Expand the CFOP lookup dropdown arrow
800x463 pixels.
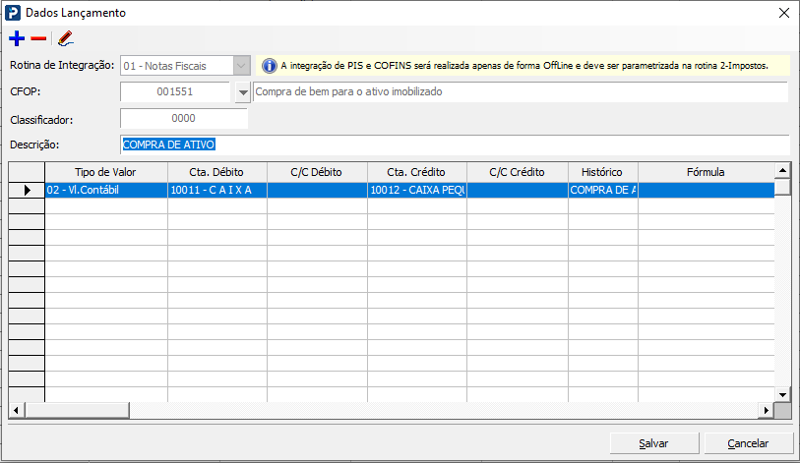(243, 92)
